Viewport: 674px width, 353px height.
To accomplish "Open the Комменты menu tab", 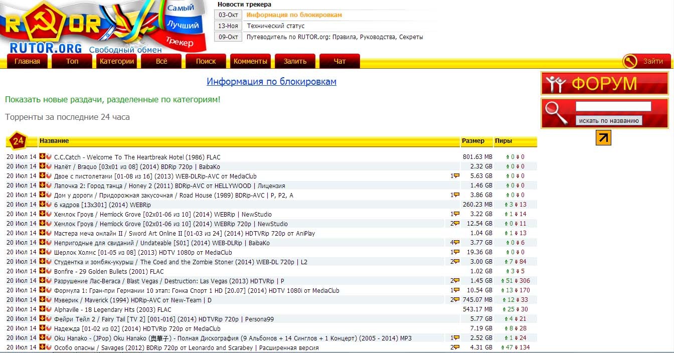I will pos(250,61).
